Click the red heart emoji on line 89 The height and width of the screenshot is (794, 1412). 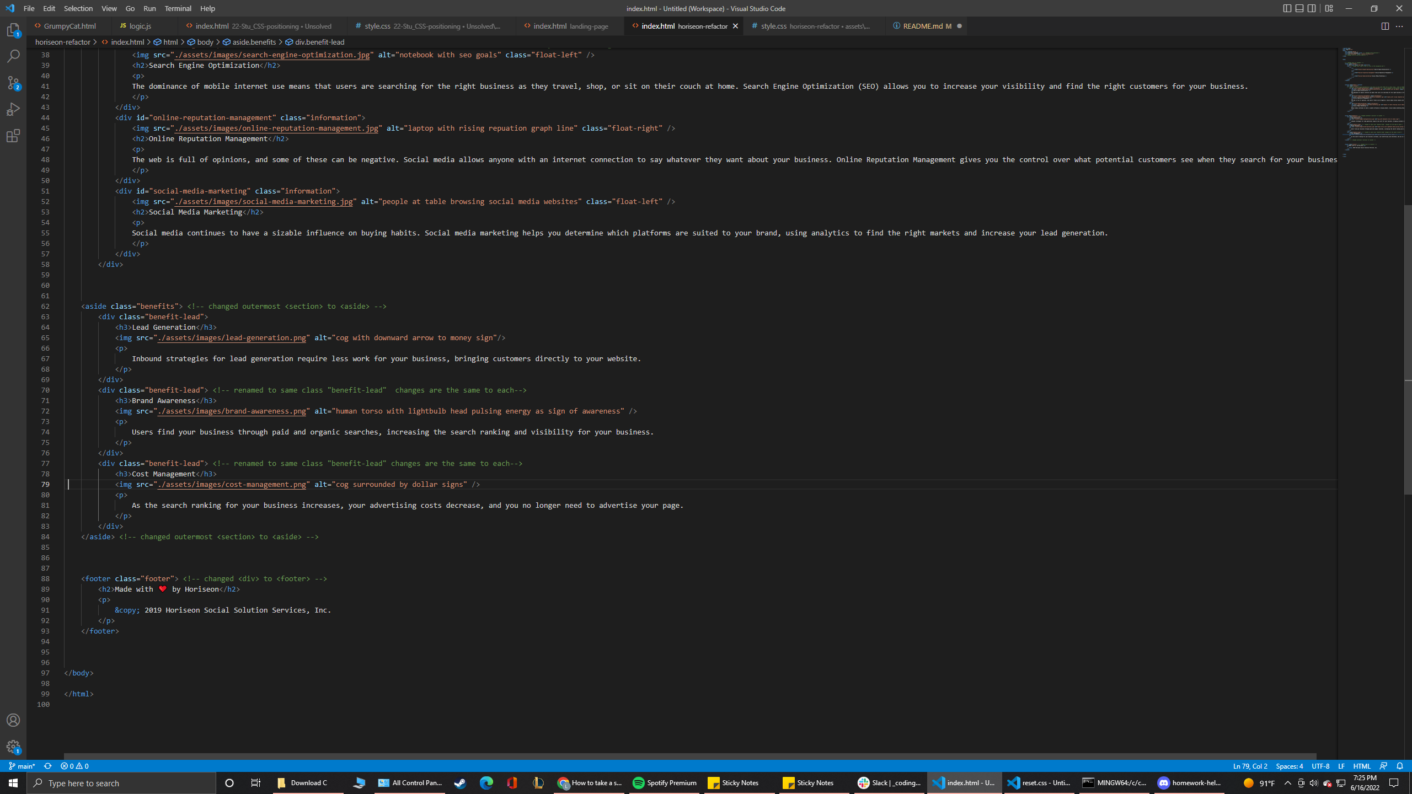pyautogui.click(x=163, y=589)
